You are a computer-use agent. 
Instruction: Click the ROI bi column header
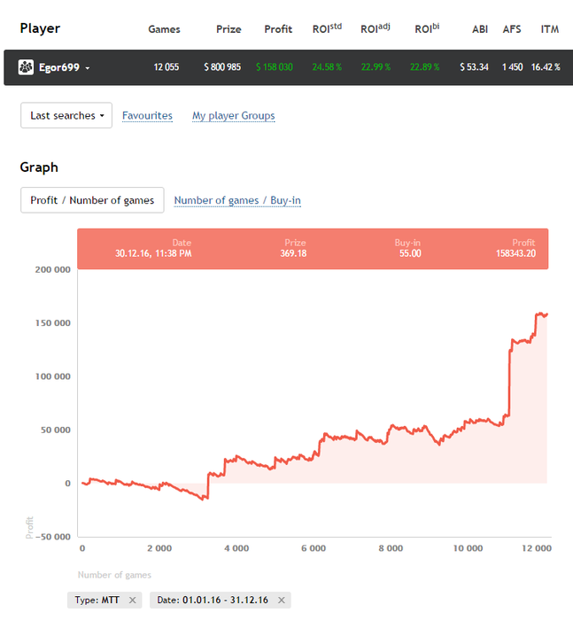(427, 28)
